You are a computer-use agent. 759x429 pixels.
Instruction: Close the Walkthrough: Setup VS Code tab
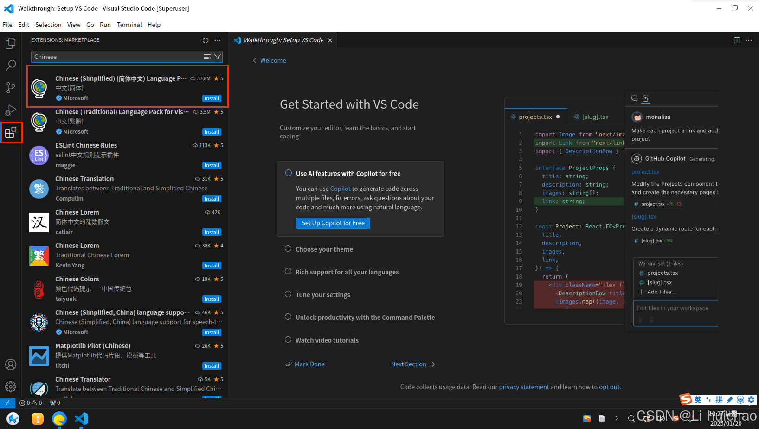[330, 40]
